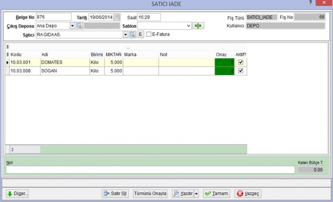The width and height of the screenshot is (333, 202).
Task: Click the green Onay cell for SOGAN
Action: (224, 71)
